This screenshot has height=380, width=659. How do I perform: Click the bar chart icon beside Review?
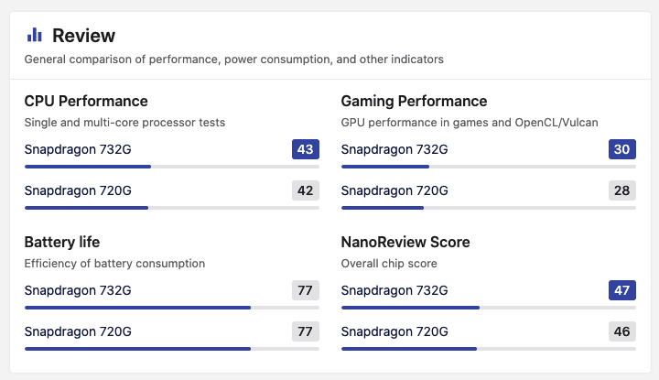point(35,35)
